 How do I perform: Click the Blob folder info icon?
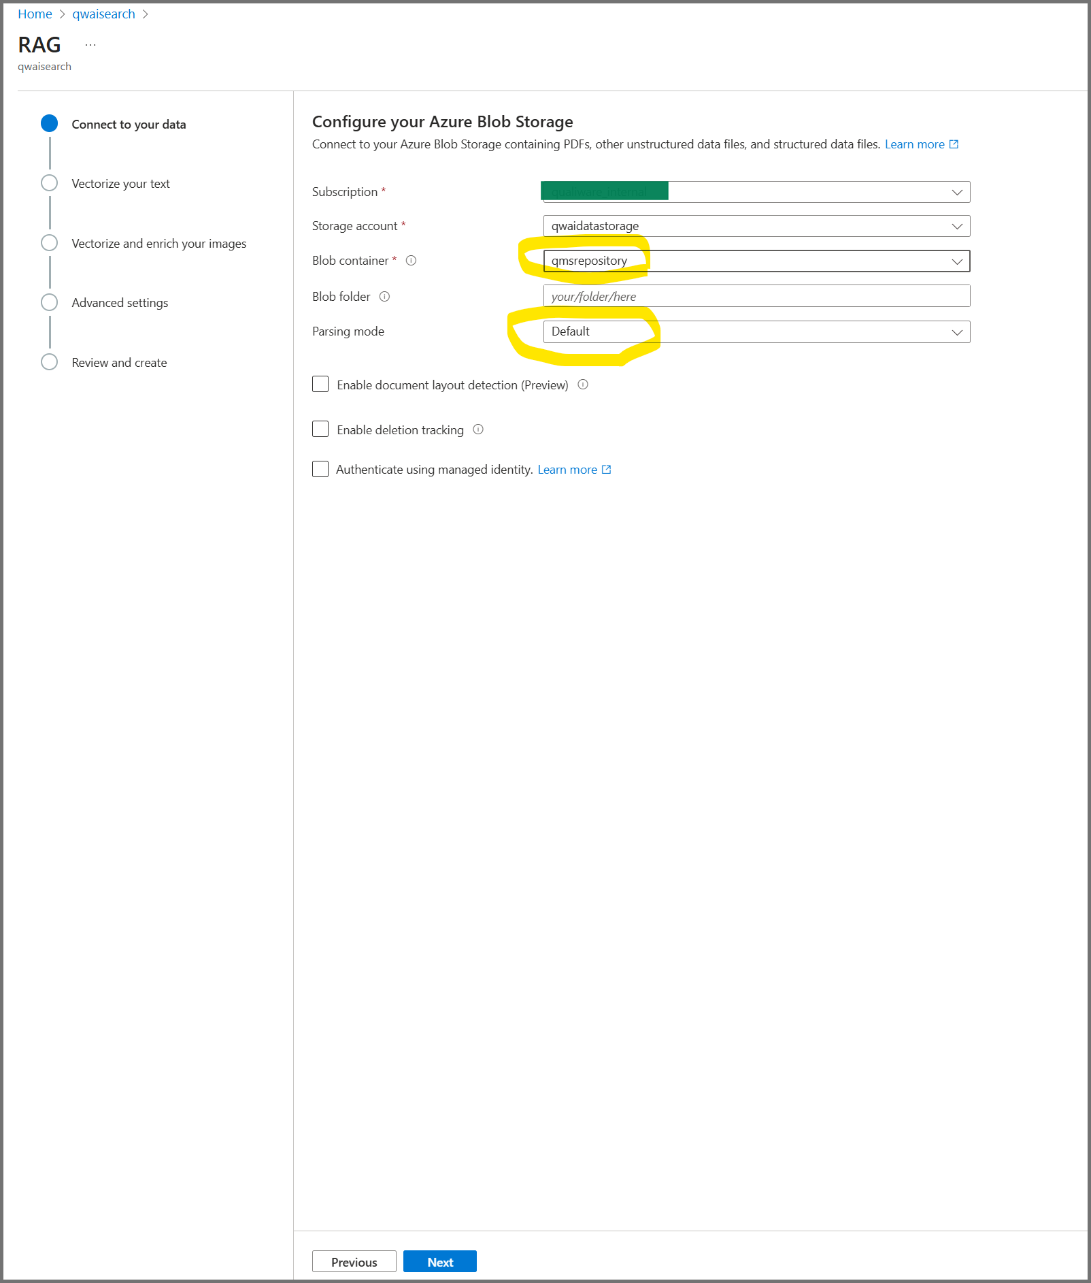tap(384, 297)
